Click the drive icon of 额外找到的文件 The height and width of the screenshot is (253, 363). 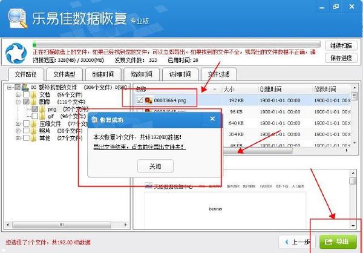tap(25, 87)
